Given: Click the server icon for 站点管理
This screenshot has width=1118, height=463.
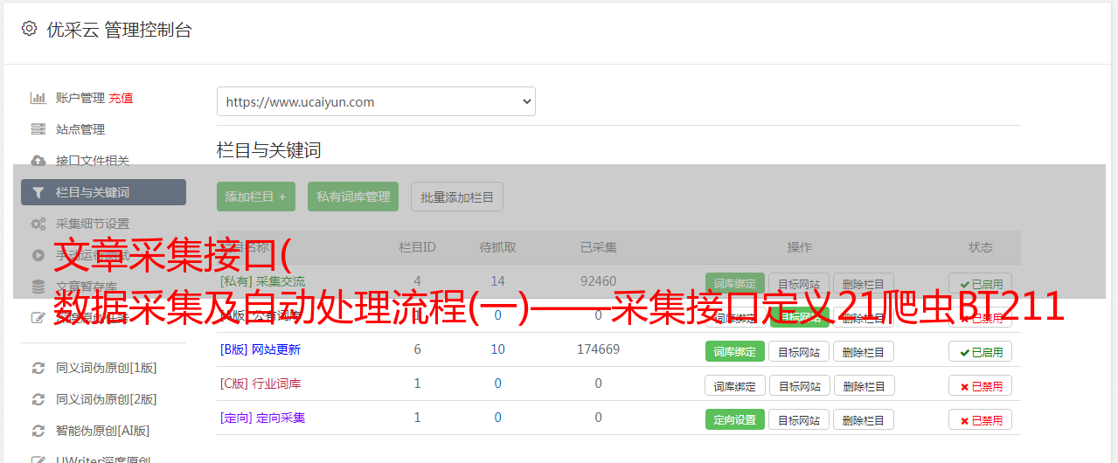Looking at the screenshot, I should tap(38, 129).
